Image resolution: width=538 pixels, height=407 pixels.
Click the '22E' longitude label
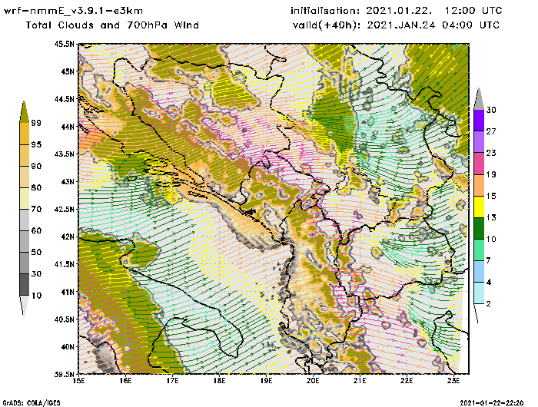[x=407, y=381]
